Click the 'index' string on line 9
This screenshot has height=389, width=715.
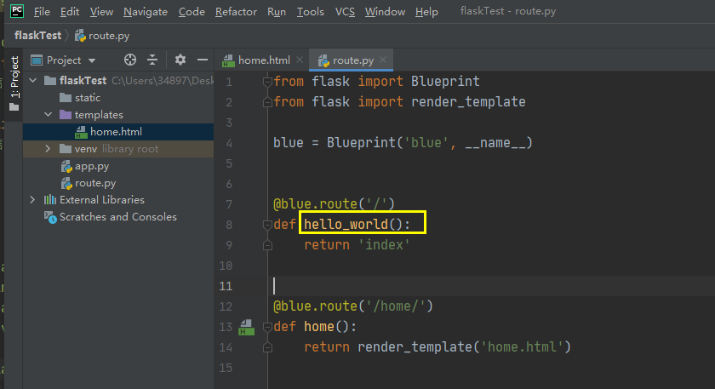click(x=384, y=245)
